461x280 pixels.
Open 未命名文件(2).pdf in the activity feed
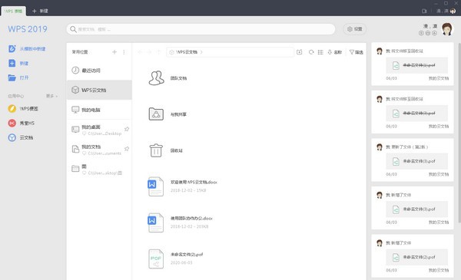416,257
